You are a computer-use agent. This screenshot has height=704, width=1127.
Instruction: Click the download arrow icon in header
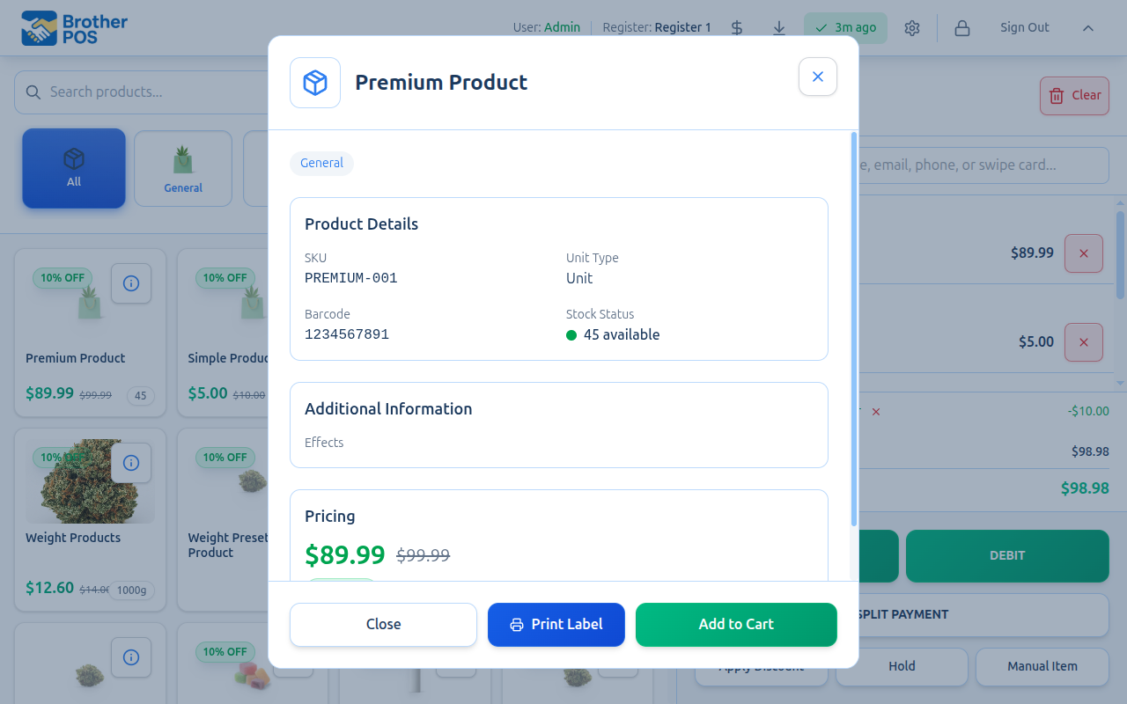(779, 28)
